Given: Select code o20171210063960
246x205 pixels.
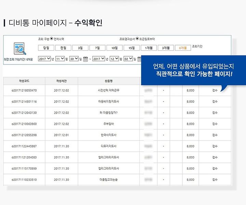Looking at the screenshot, I should [24, 124].
